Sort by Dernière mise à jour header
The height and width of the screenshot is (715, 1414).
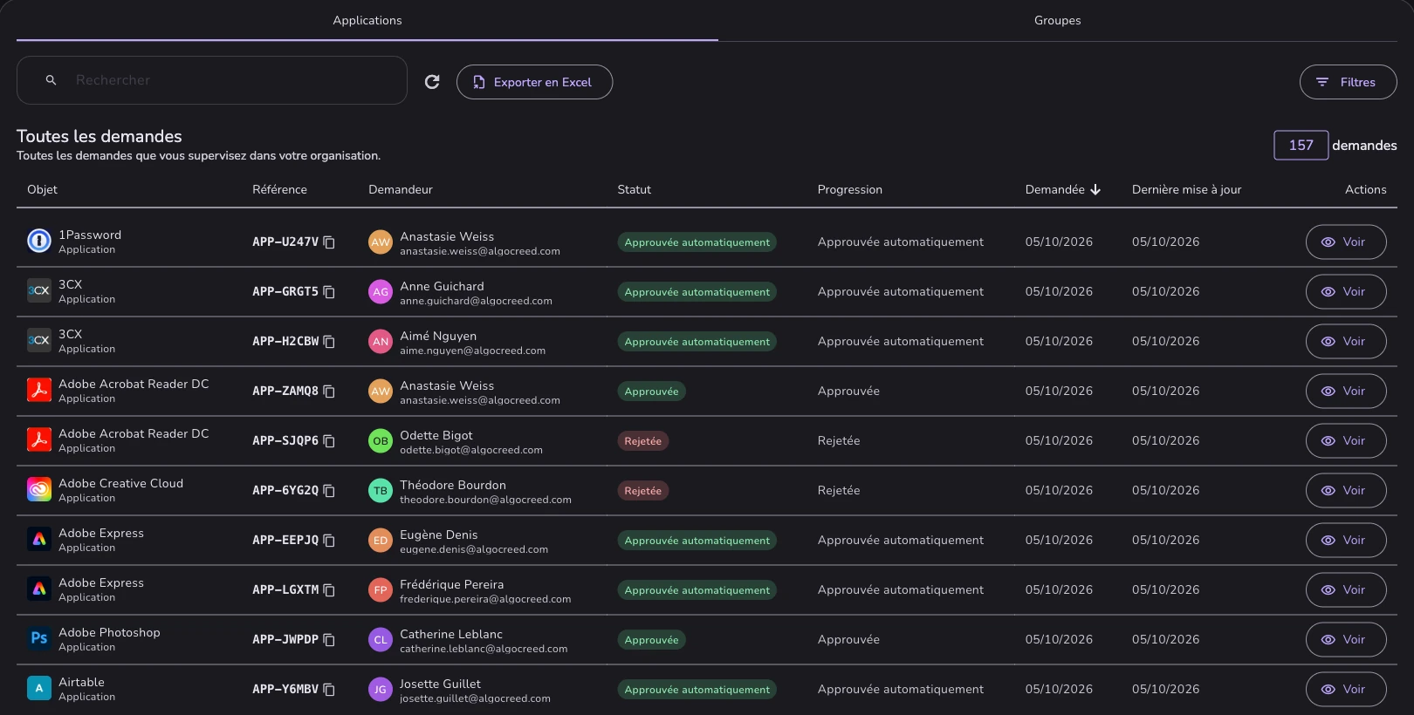click(1186, 189)
